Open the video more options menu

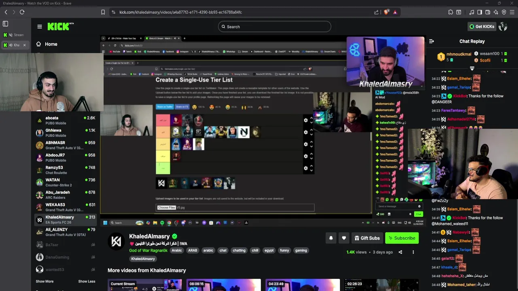(413, 252)
